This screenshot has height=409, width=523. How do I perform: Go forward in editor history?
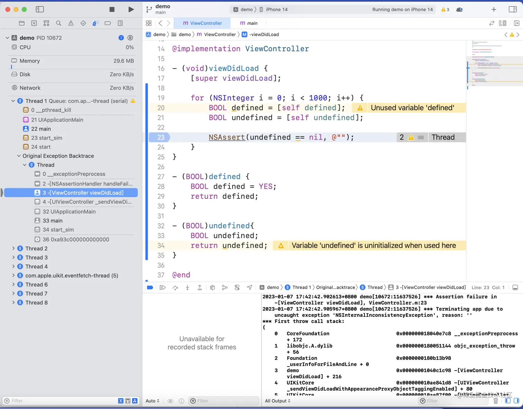click(x=168, y=23)
